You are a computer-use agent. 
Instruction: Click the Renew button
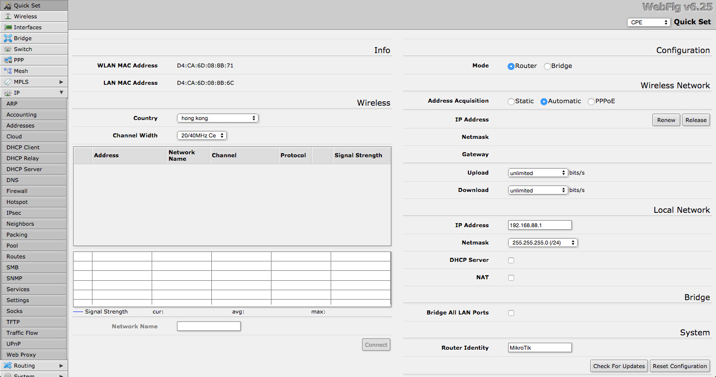point(666,120)
